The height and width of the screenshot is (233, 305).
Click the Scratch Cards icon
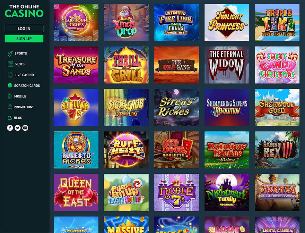(10, 86)
